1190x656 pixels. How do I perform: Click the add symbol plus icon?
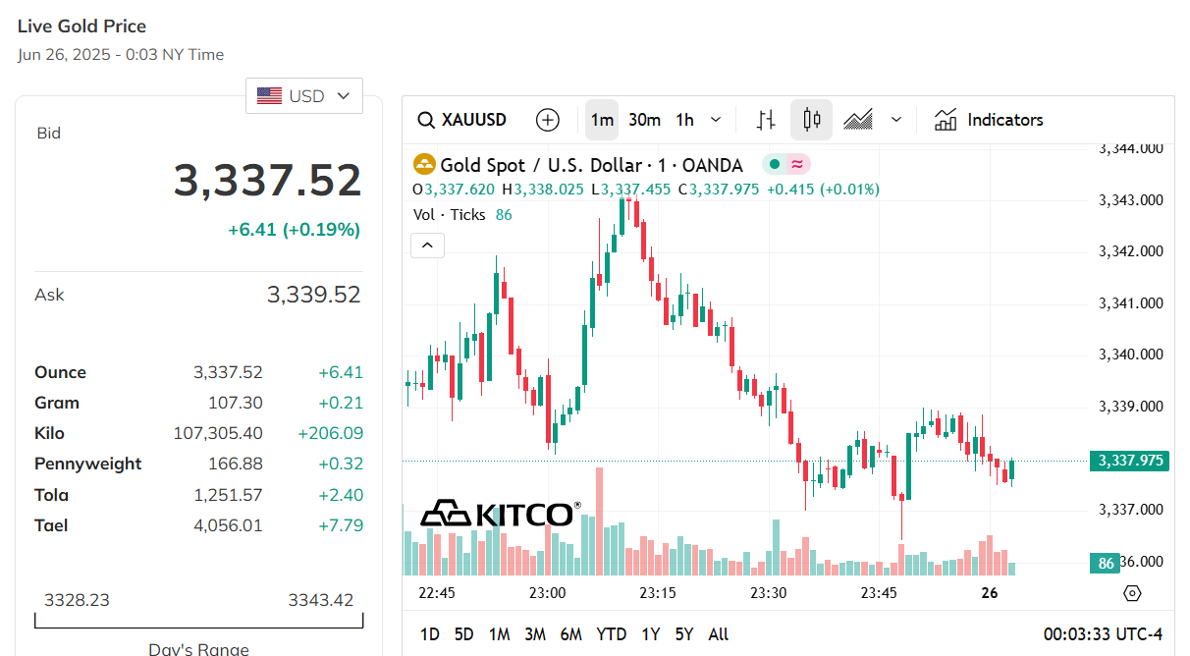(548, 120)
